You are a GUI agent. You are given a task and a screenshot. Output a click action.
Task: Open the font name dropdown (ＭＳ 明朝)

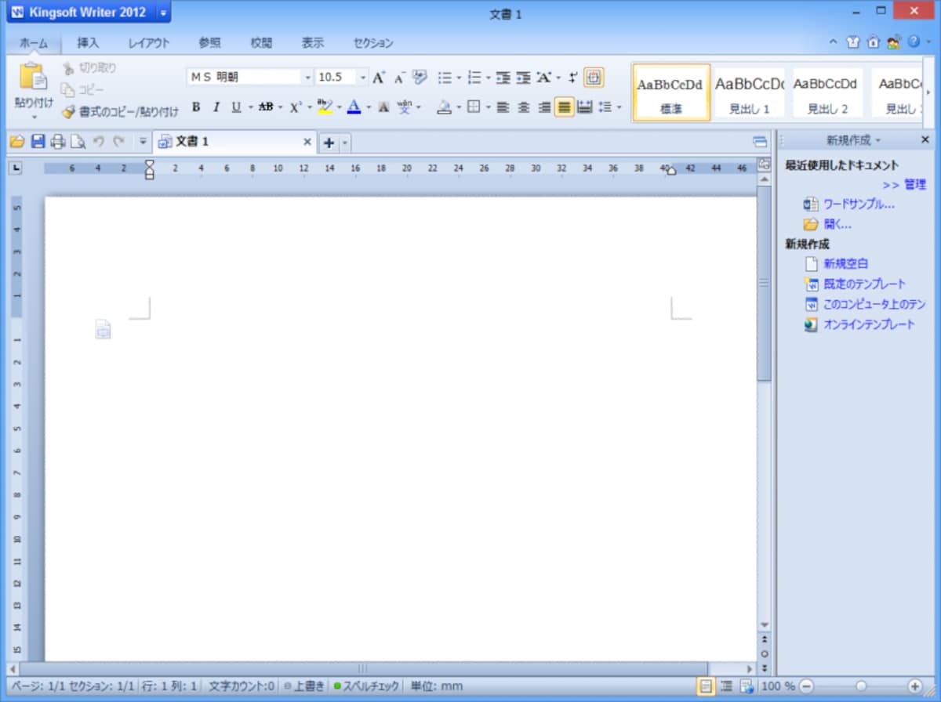(307, 77)
